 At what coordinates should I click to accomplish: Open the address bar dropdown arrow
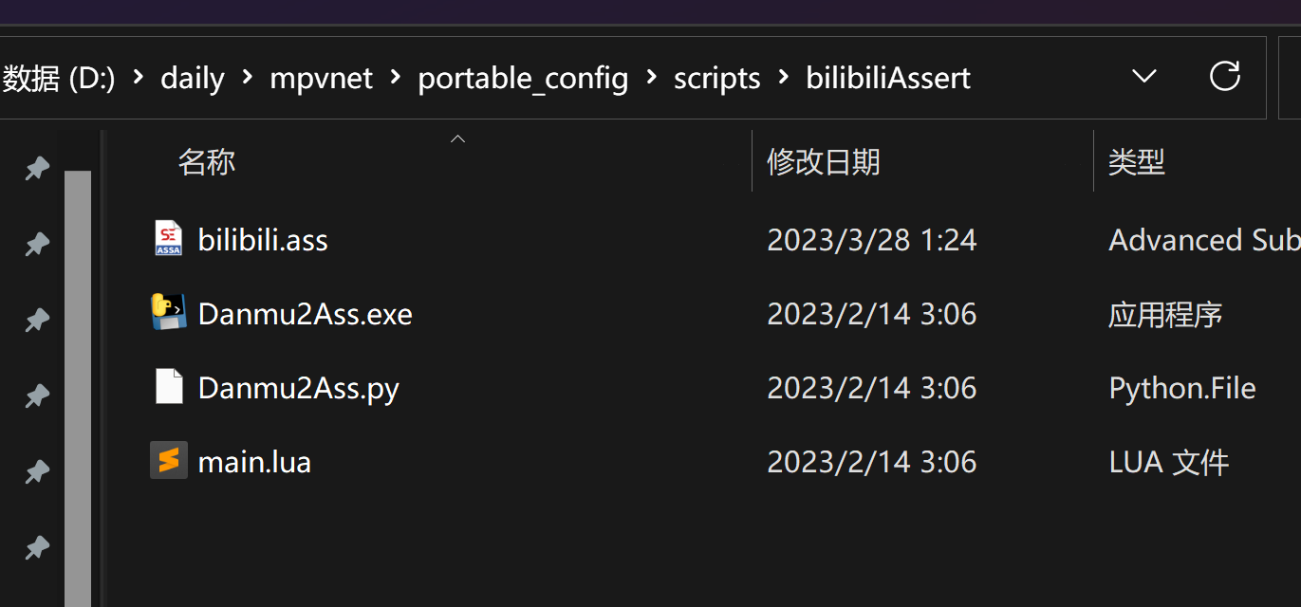[x=1144, y=77]
